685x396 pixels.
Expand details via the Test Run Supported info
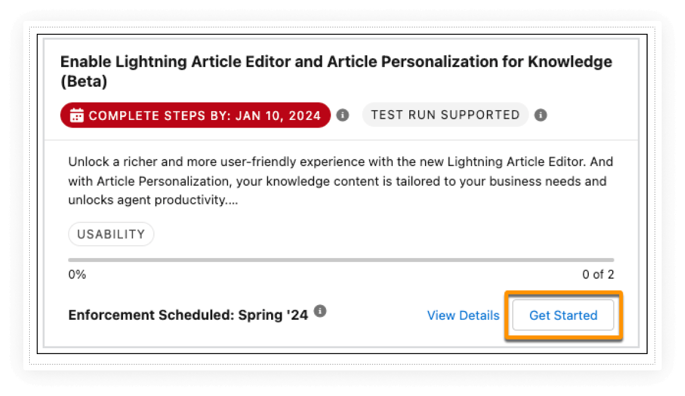click(540, 115)
